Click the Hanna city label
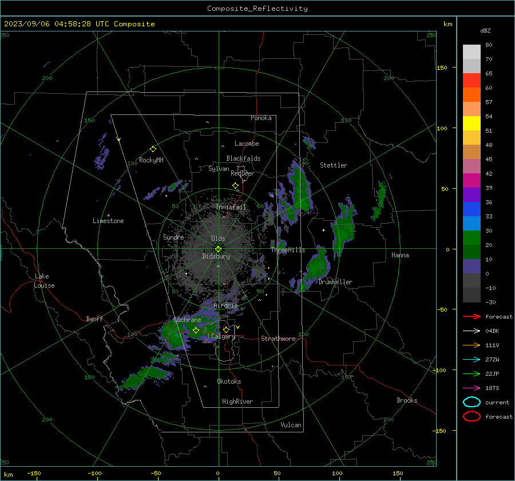The image size is (515, 481). click(400, 255)
